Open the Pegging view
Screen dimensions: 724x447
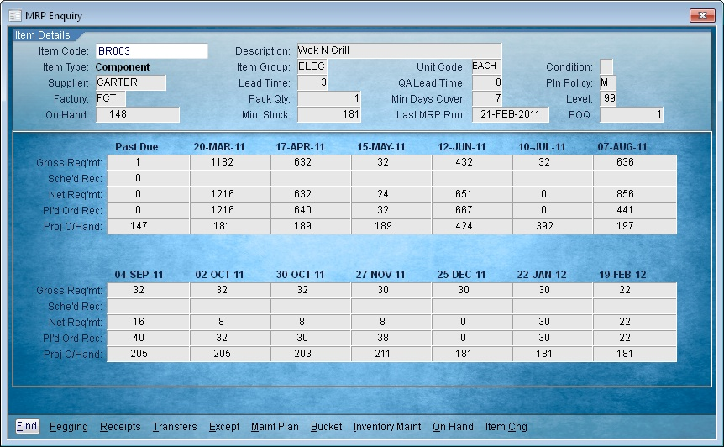click(68, 427)
